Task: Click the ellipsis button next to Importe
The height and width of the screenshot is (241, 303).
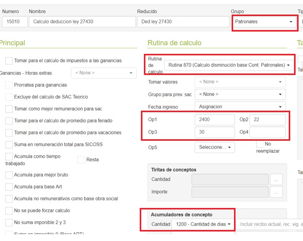Action: (276, 192)
